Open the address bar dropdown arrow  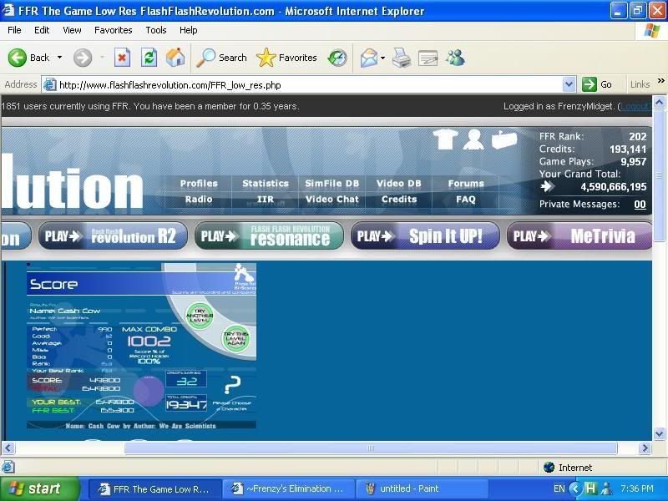(569, 84)
